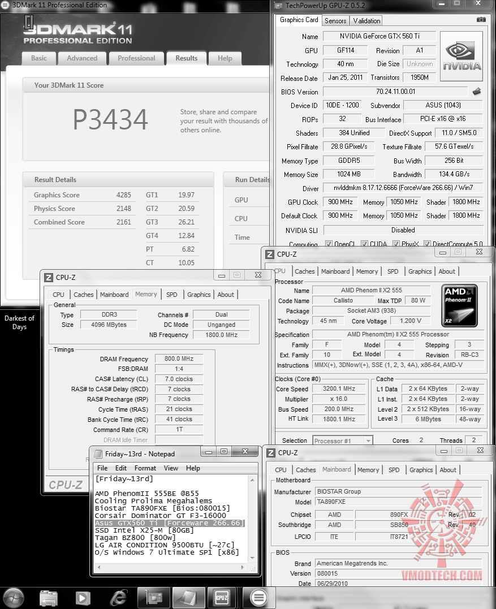
Task: Open SPD tab in CPU-Z memory window
Action: point(172,295)
